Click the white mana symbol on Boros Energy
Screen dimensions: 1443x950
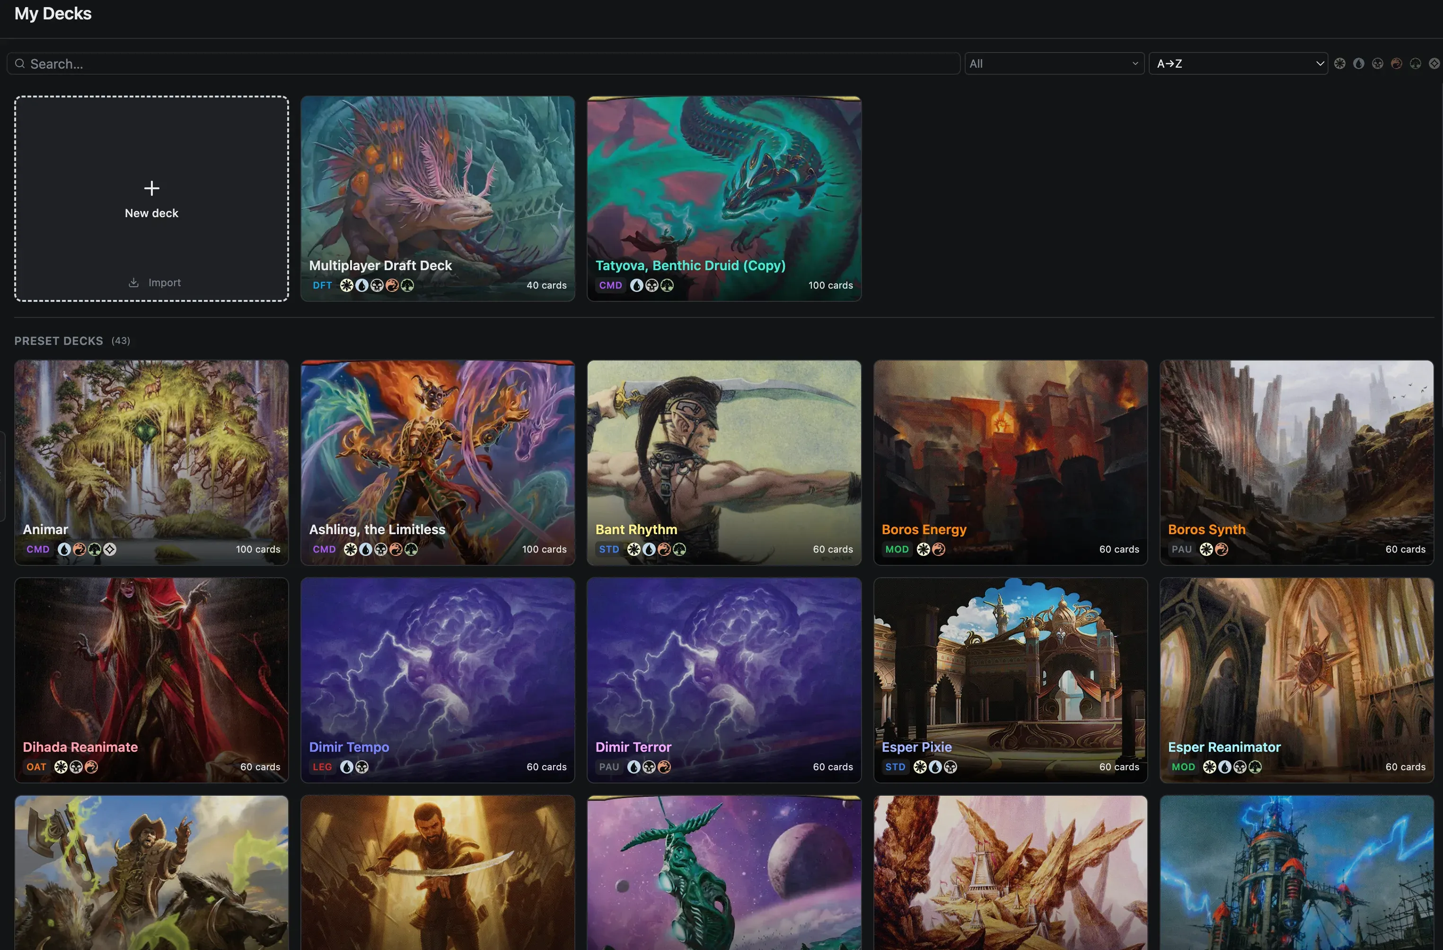pyautogui.click(x=923, y=549)
